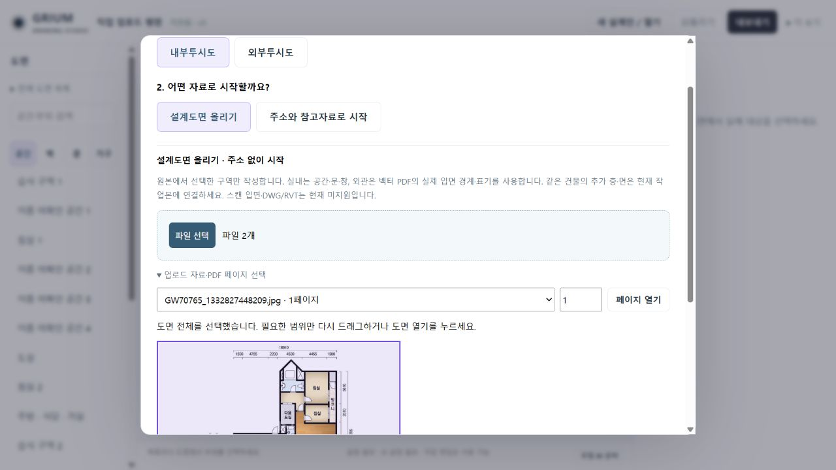The height and width of the screenshot is (470, 836).
Task: Click the 도면 전체를 선택했습니다 status message
Action: (x=316, y=326)
